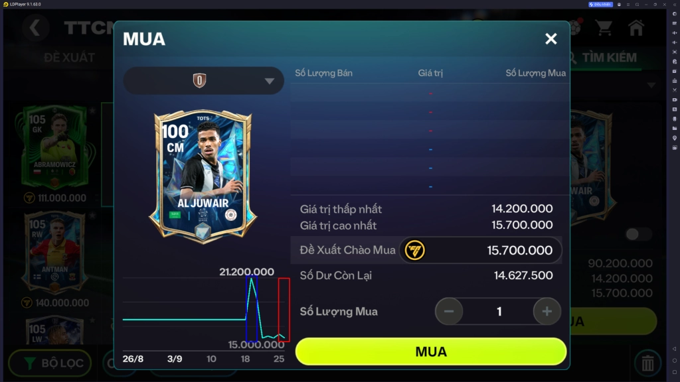
Task: Go to the home screen icon
Action: click(x=636, y=28)
